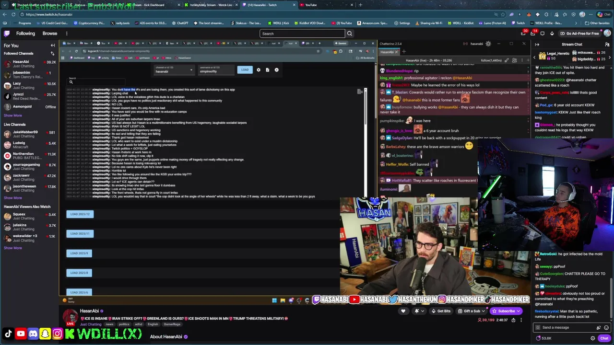This screenshot has height=345, width=614.
Task: Click the heart follow icon below the stream
Action: pos(403,311)
